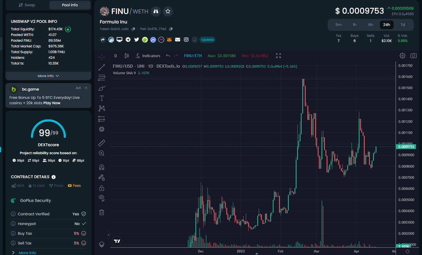Enter fullscreen chart mode

pos(279,56)
